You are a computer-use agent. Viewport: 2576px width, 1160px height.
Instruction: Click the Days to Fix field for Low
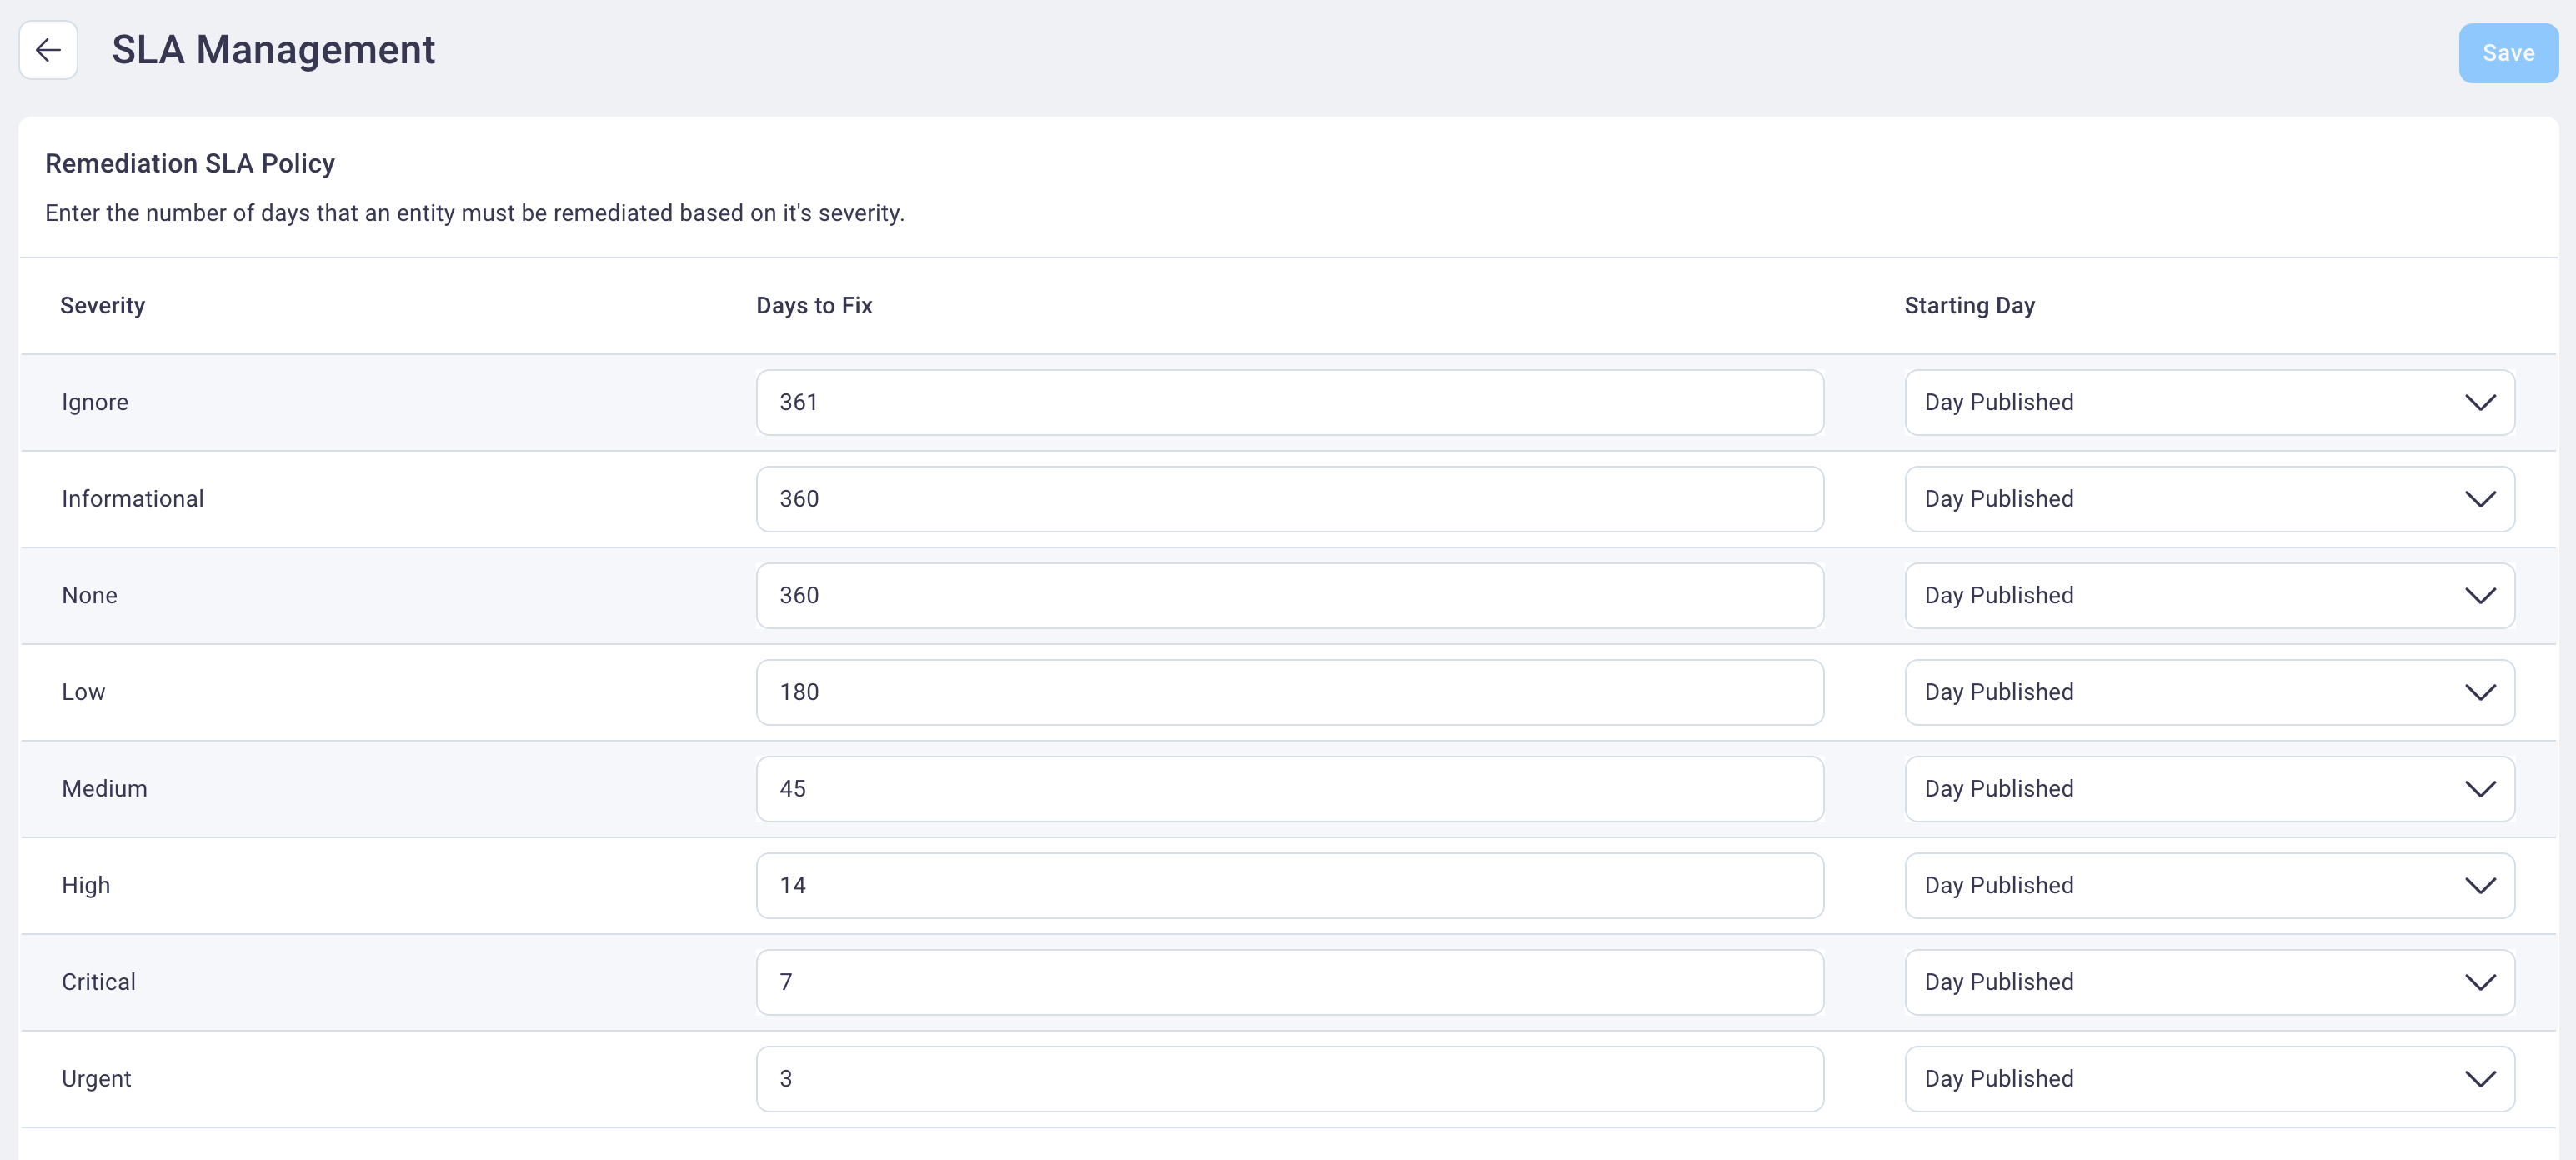1290,692
